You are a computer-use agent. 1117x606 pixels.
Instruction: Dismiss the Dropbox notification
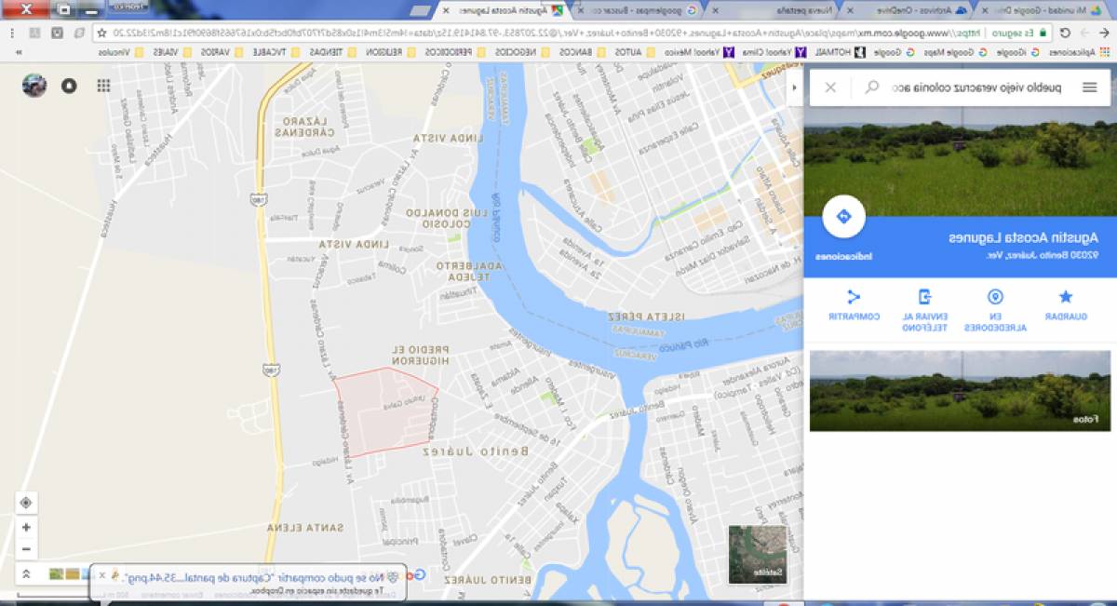pos(102,576)
